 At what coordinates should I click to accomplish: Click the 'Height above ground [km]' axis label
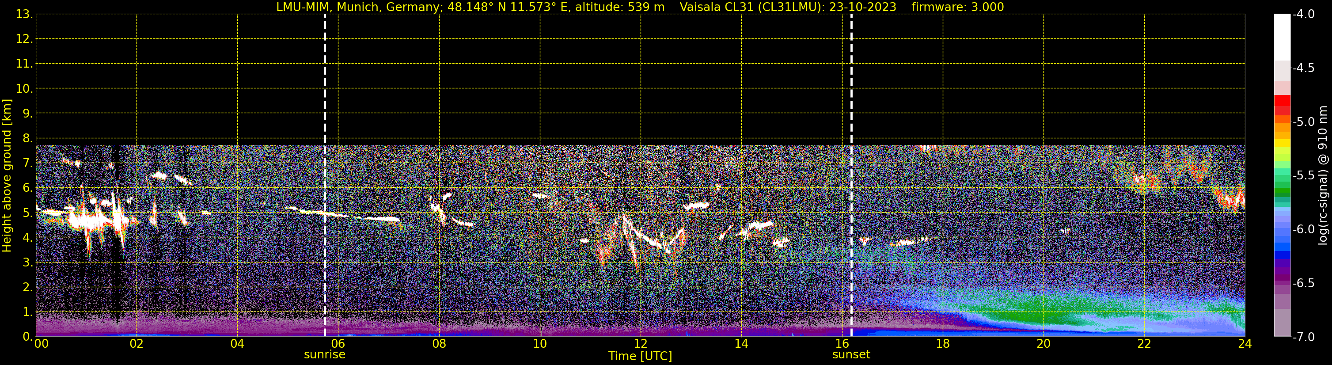(7, 176)
